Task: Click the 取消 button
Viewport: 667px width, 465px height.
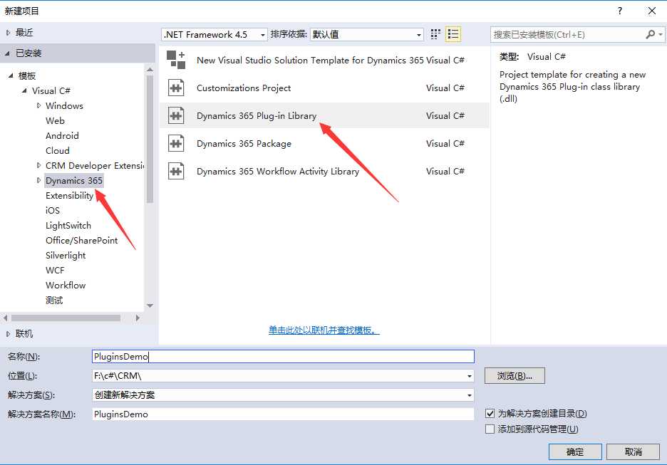Action: click(x=633, y=451)
